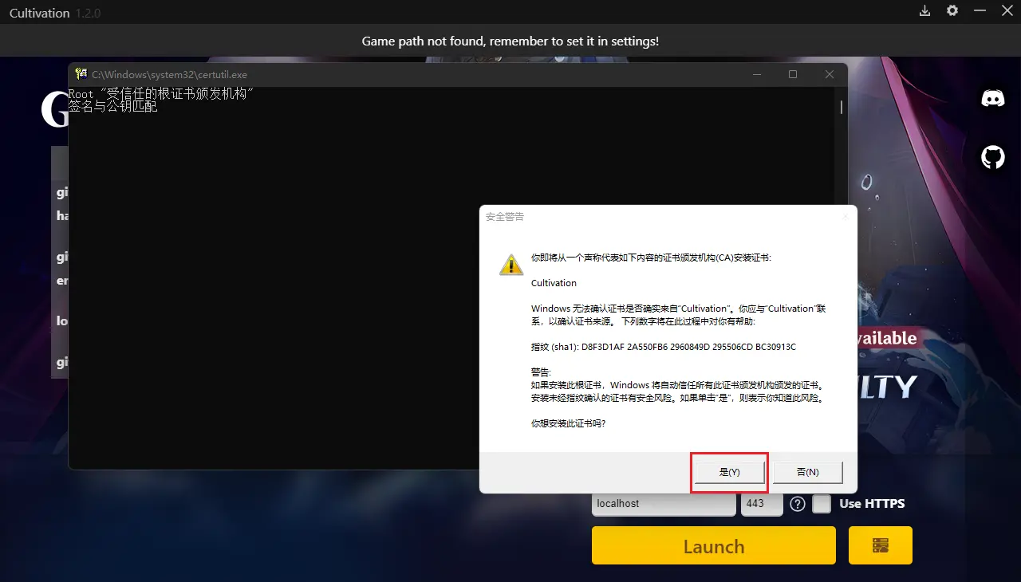The height and width of the screenshot is (582, 1021).
Task: Open the GitHub repository icon
Action: click(991, 156)
